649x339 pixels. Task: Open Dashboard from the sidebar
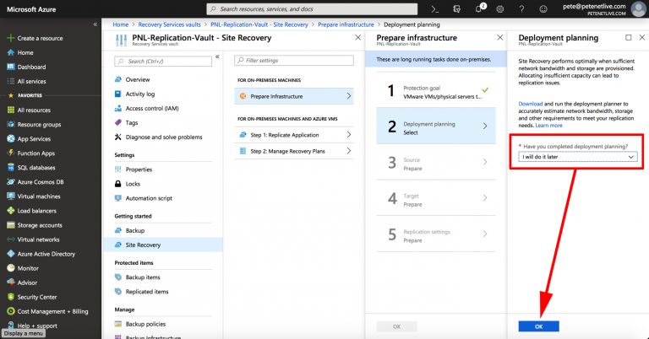click(x=31, y=67)
